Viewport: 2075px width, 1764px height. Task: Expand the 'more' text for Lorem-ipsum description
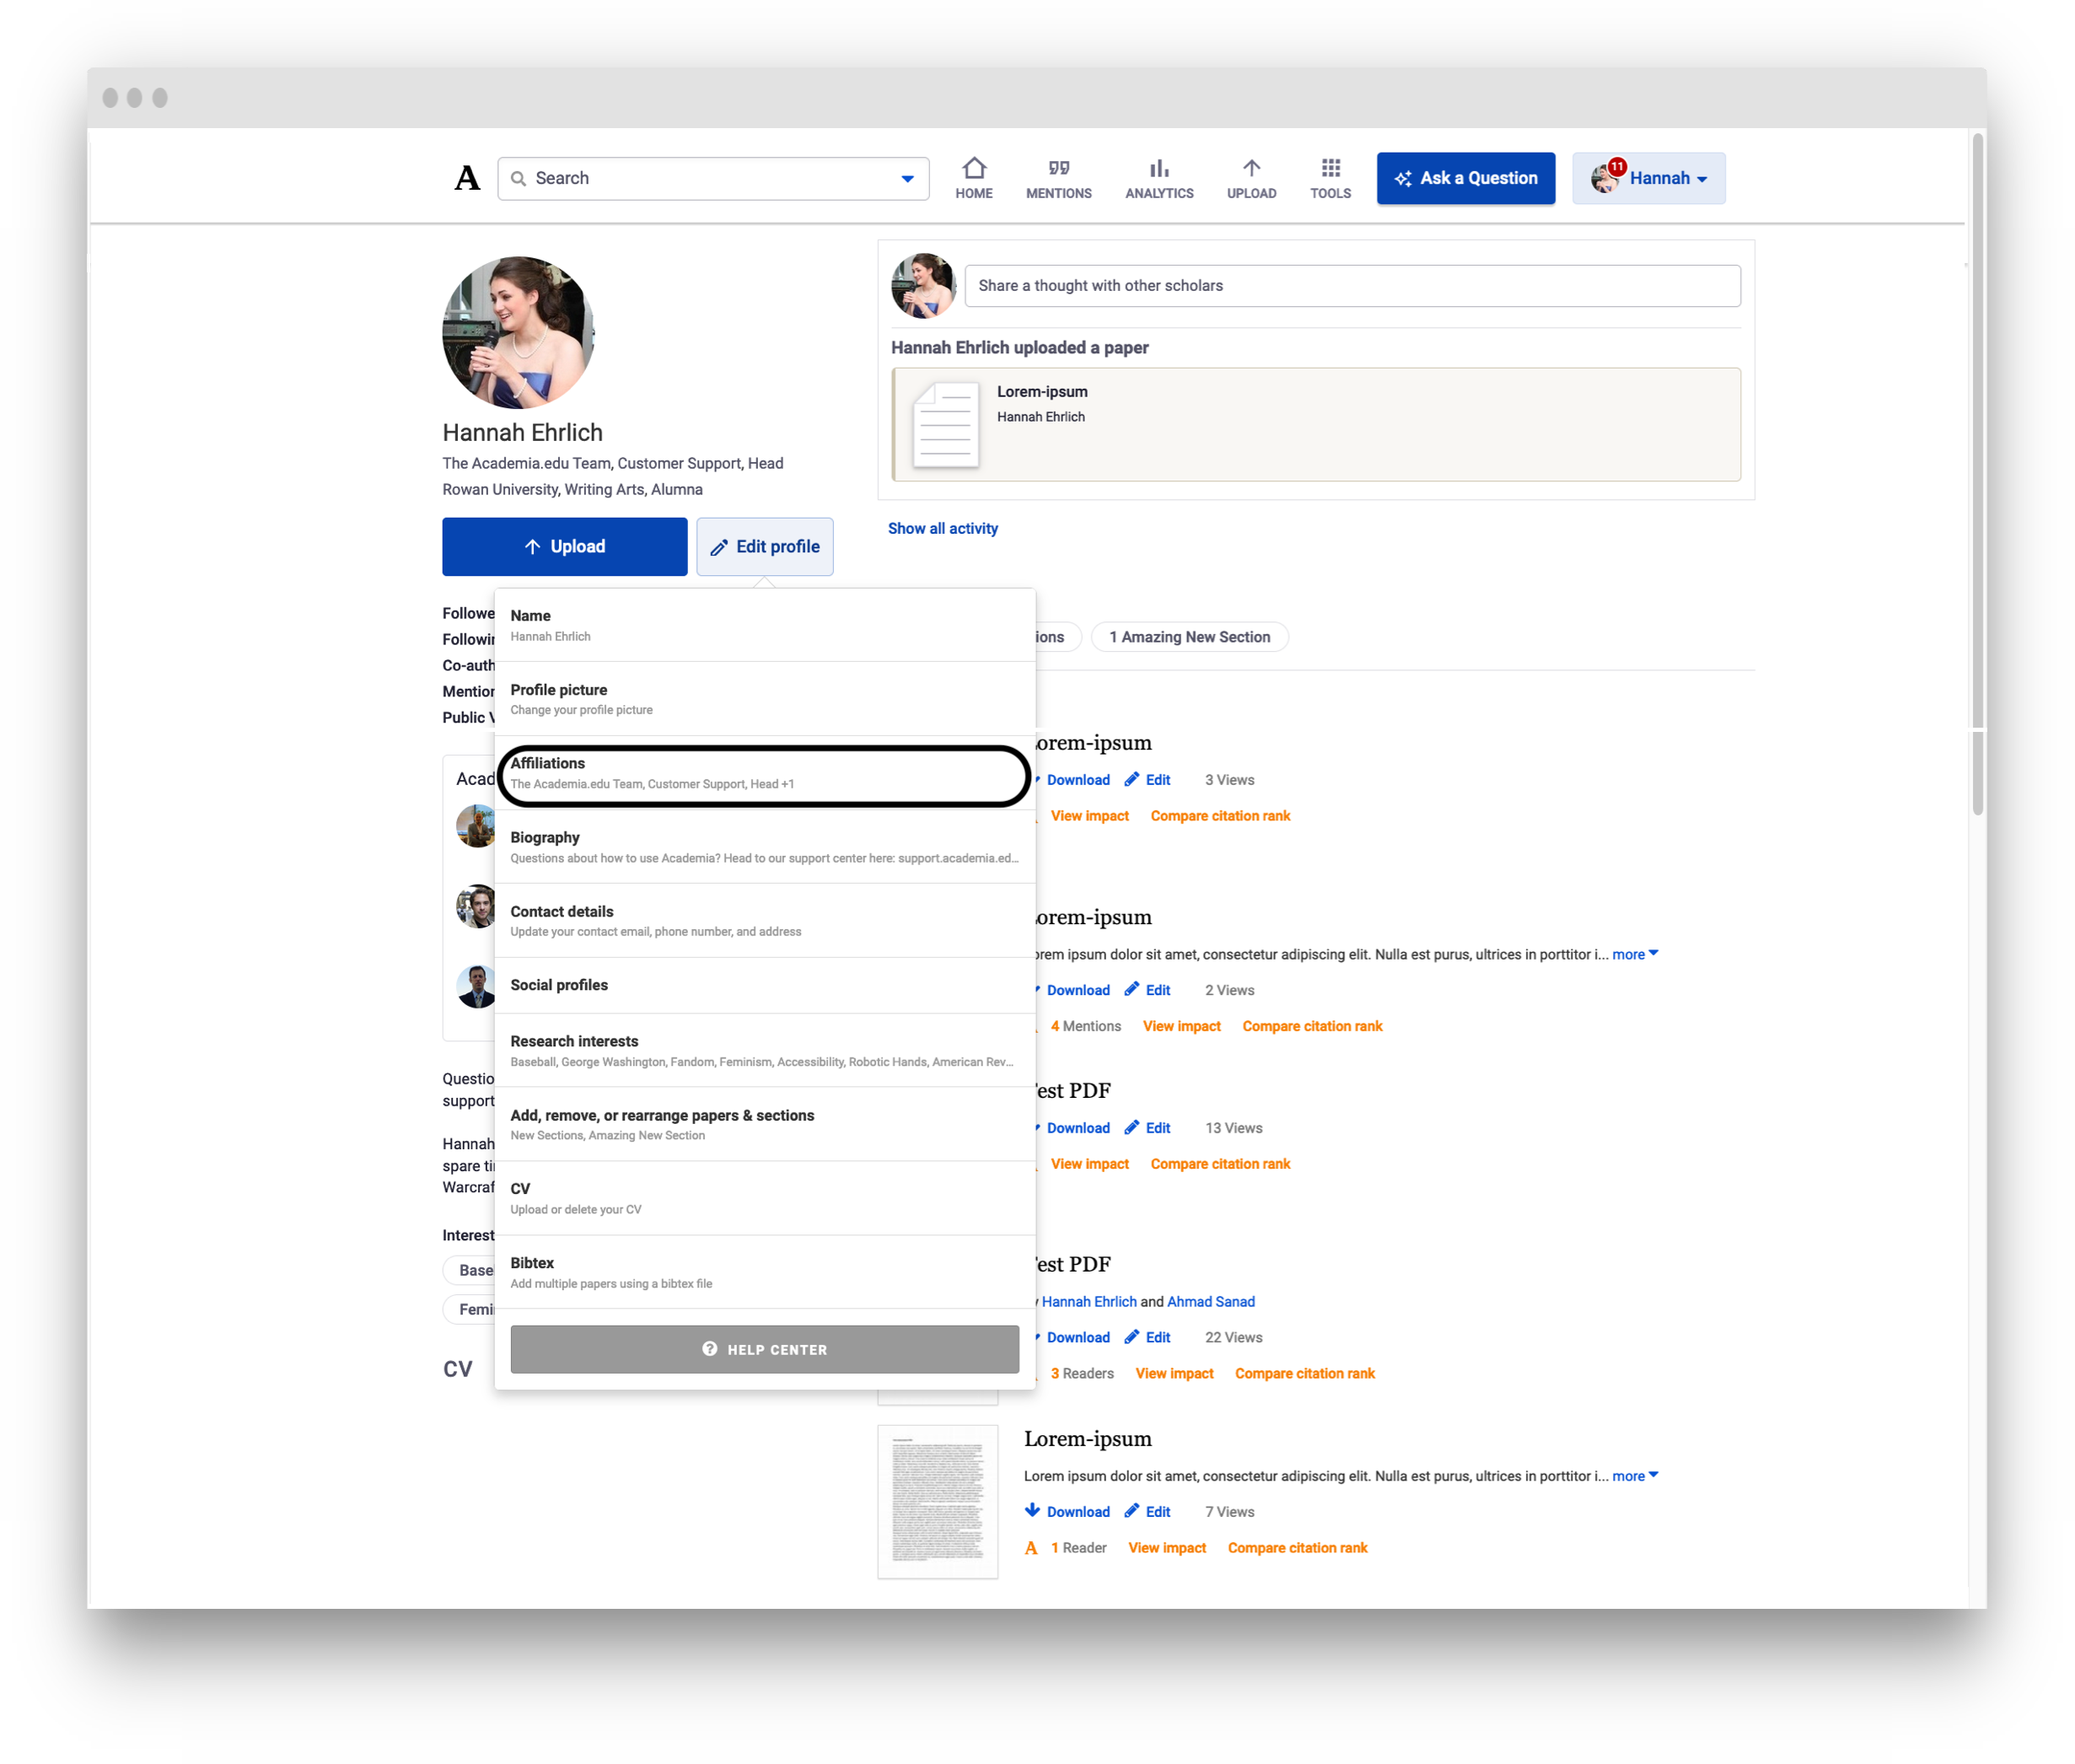click(1628, 1475)
